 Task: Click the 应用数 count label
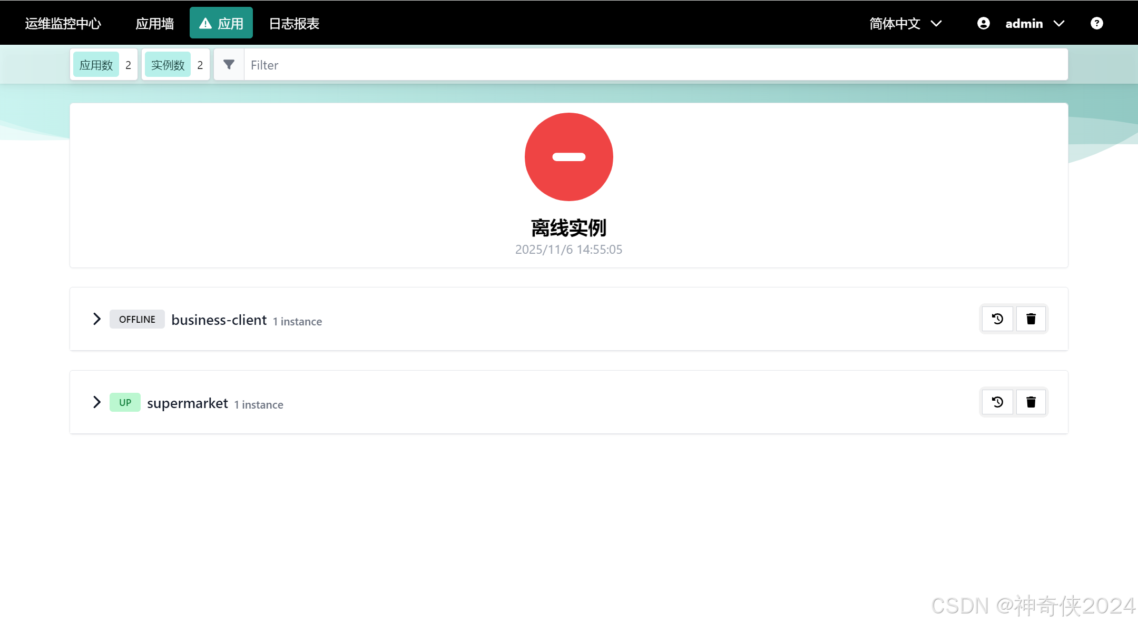click(x=96, y=65)
